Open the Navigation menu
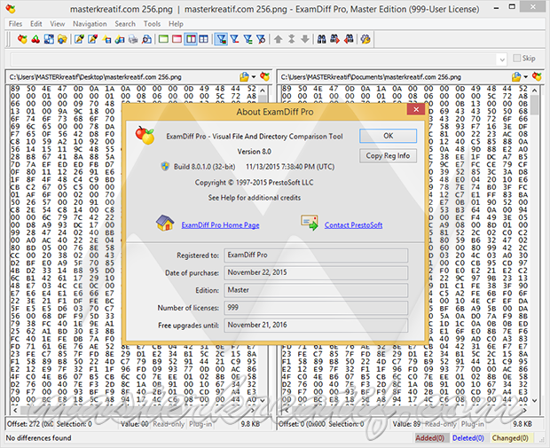The width and height of the screenshot is (550, 448). pos(90,24)
